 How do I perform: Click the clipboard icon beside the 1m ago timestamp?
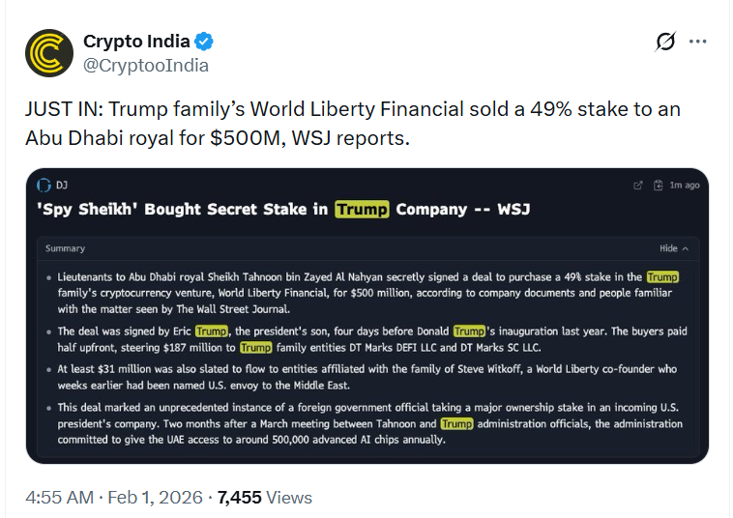658,185
